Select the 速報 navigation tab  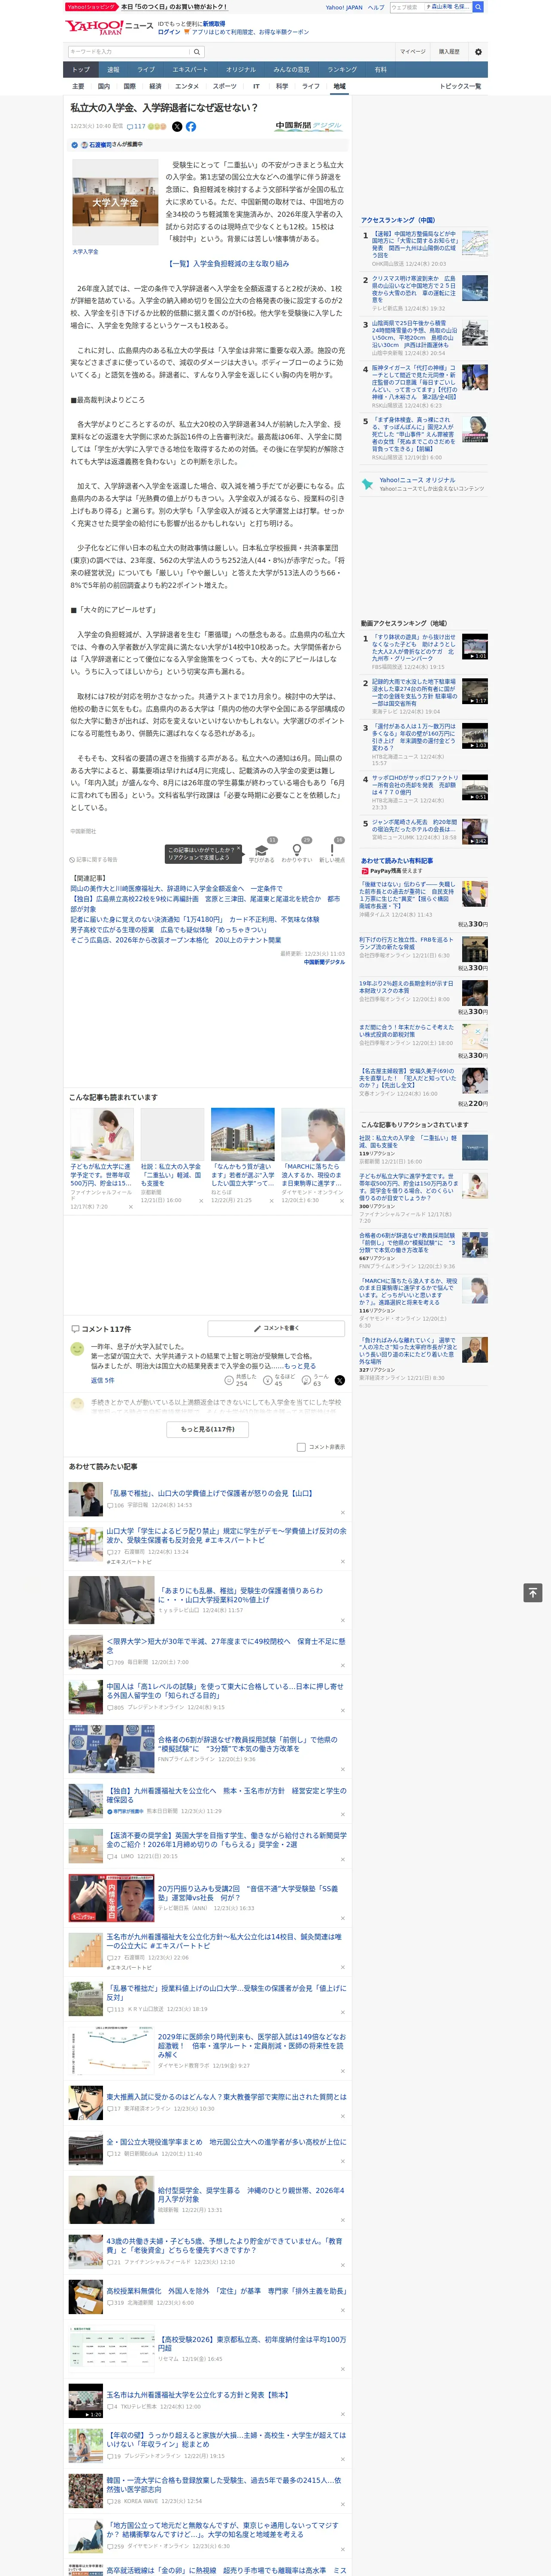click(113, 70)
